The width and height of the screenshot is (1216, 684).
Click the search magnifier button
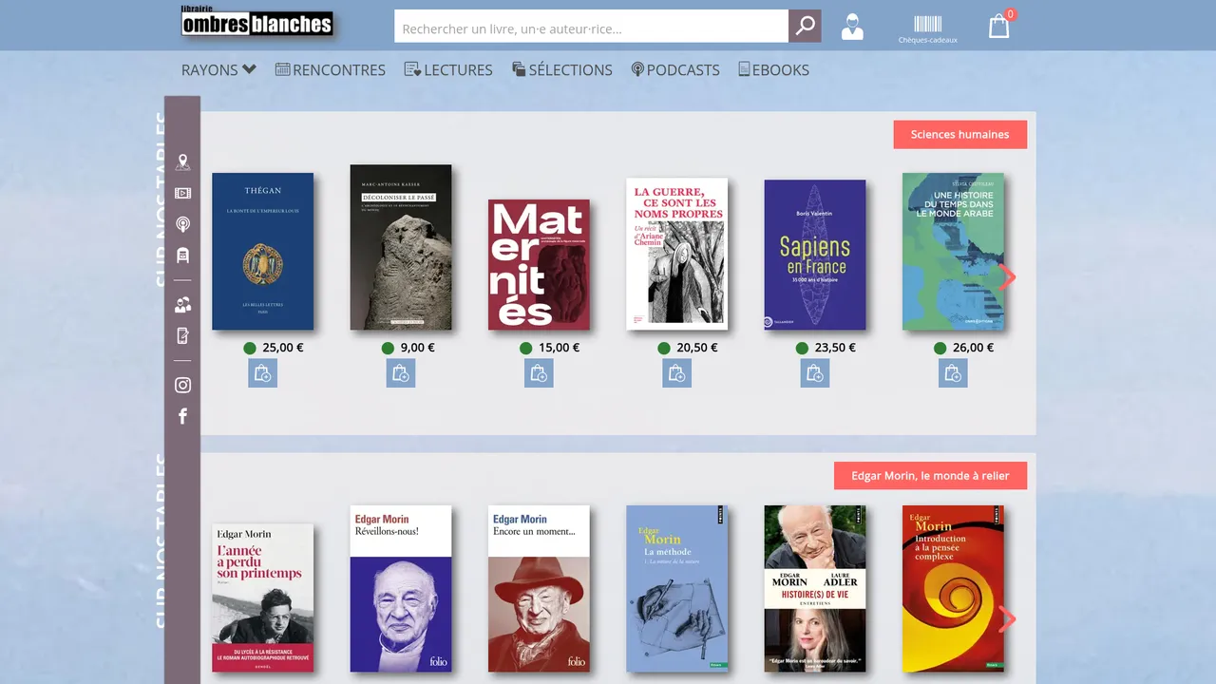[805, 26]
